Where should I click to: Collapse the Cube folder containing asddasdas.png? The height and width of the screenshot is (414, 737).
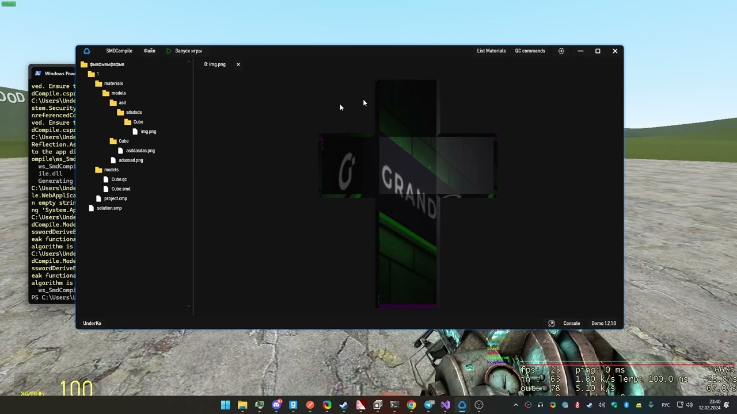coord(120,141)
